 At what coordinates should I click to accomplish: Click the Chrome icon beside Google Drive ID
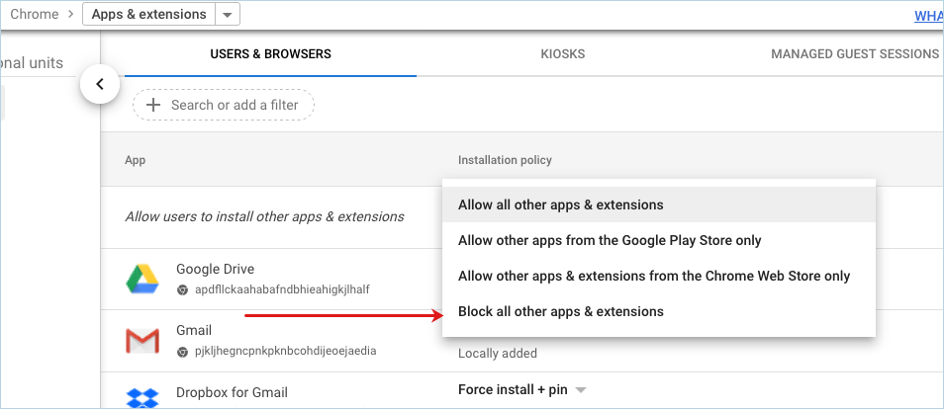(182, 289)
